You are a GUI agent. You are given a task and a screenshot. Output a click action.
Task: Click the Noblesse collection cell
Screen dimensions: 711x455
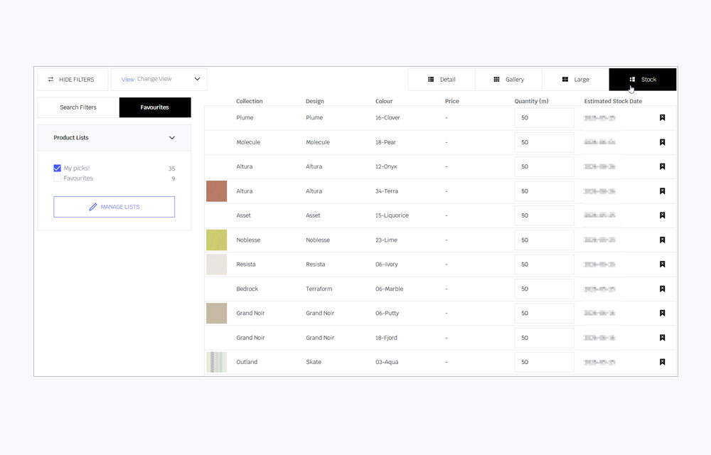click(248, 240)
